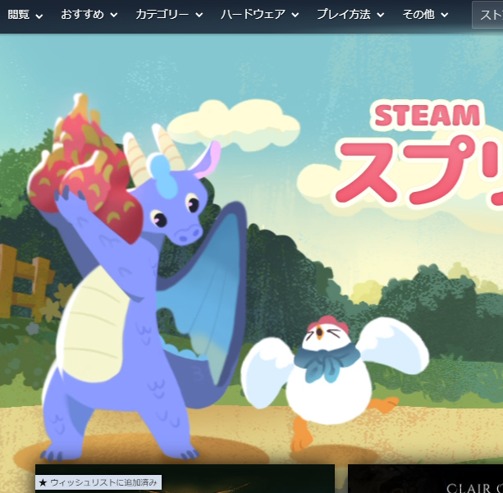
Task: Expand the プレイ方法 dropdown
Action: [x=350, y=15]
